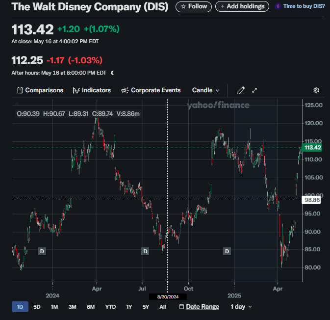Click the O:90.39 open value
This screenshot has height=320, width=330.
[x=28, y=114]
